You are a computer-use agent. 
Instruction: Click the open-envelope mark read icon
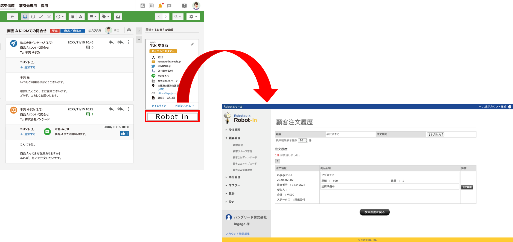pyautogui.click(x=118, y=17)
